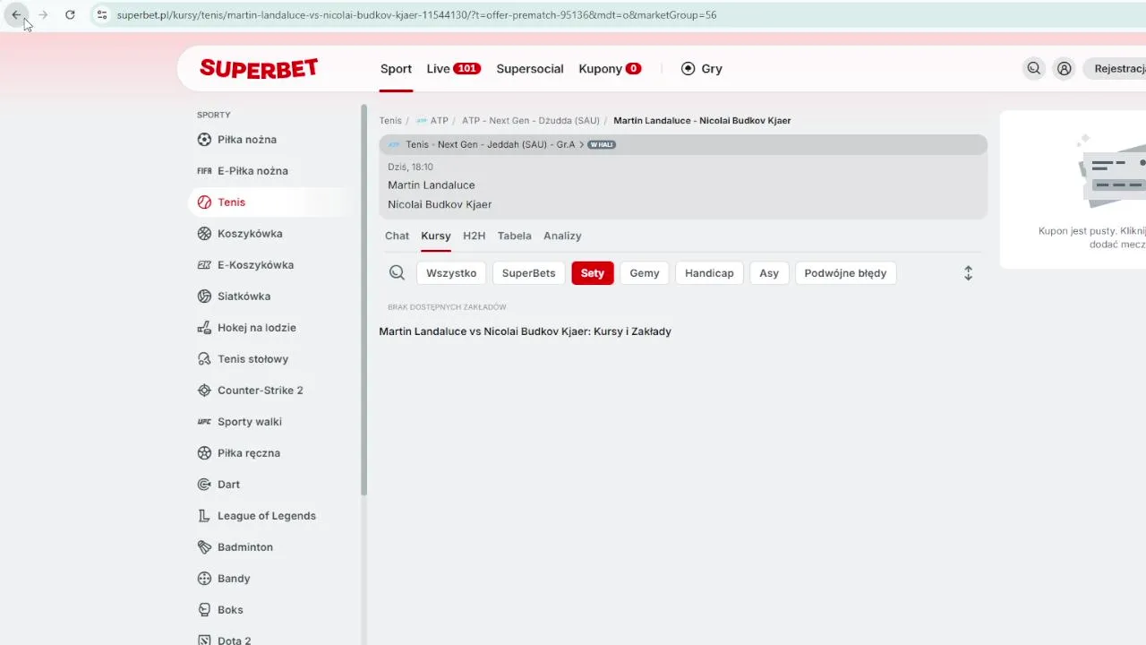This screenshot has height=645, width=1146.
Task: Select E-Piłka nożna FIFA icon
Action: [204, 171]
